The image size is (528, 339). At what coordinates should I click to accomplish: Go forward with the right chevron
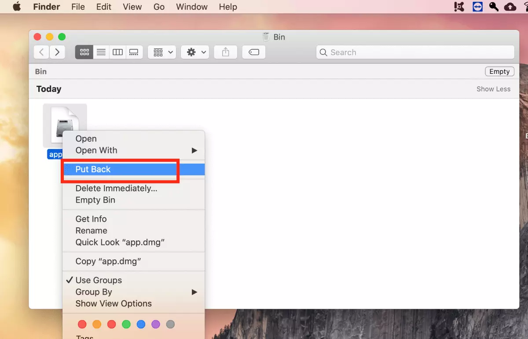57,52
